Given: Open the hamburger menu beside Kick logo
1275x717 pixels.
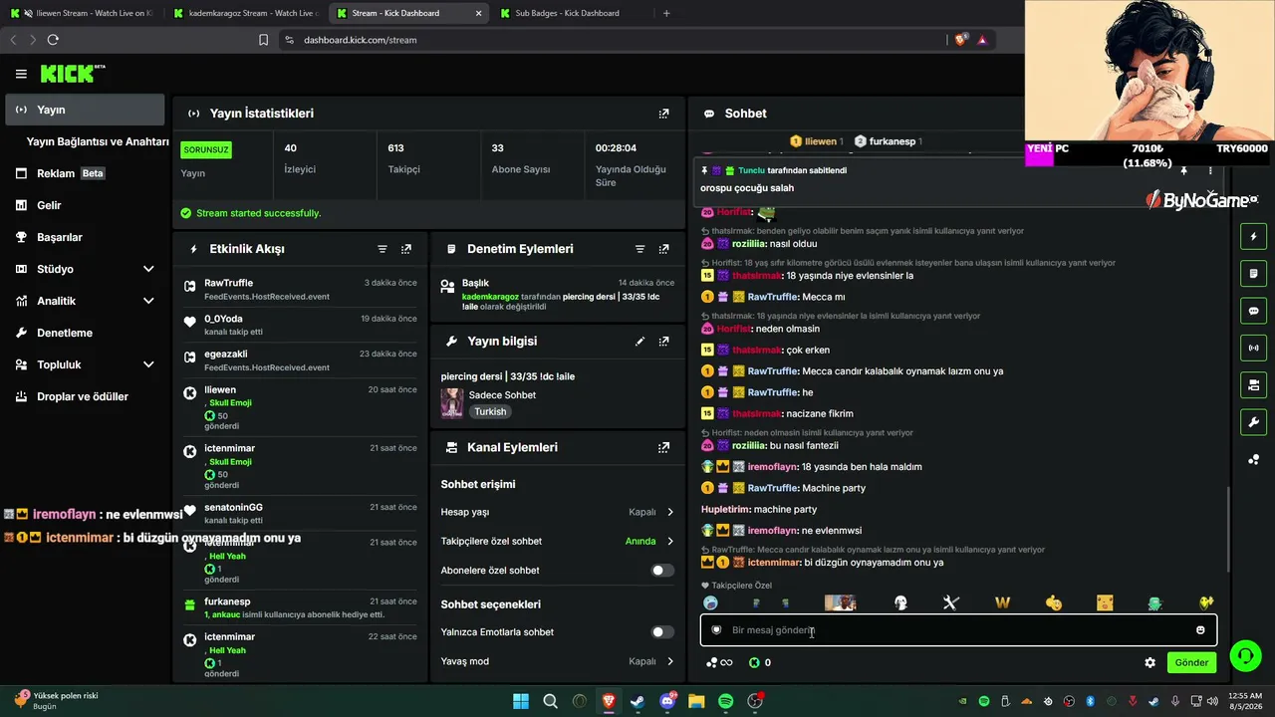Looking at the screenshot, I should pyautogui.click(x=21, y=74).
